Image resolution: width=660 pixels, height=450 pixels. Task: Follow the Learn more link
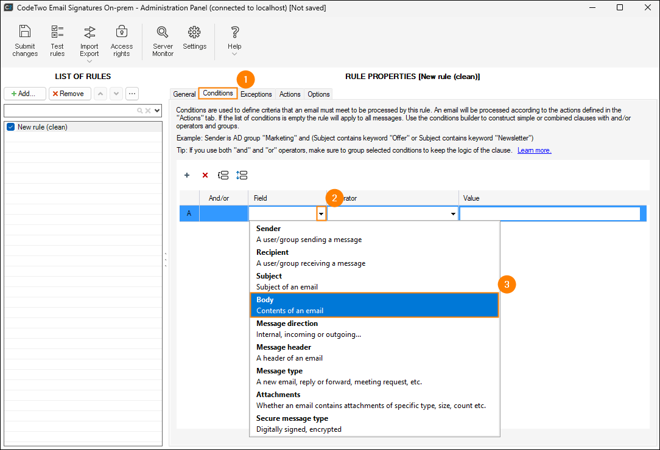(x=534, y=150)
